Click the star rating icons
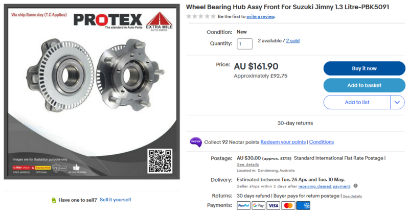 pyautogui.click(x=201, y=16)
